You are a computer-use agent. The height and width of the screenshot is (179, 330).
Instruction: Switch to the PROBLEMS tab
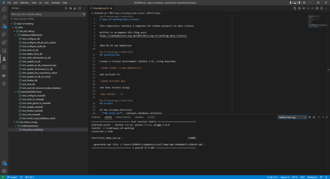96,117
